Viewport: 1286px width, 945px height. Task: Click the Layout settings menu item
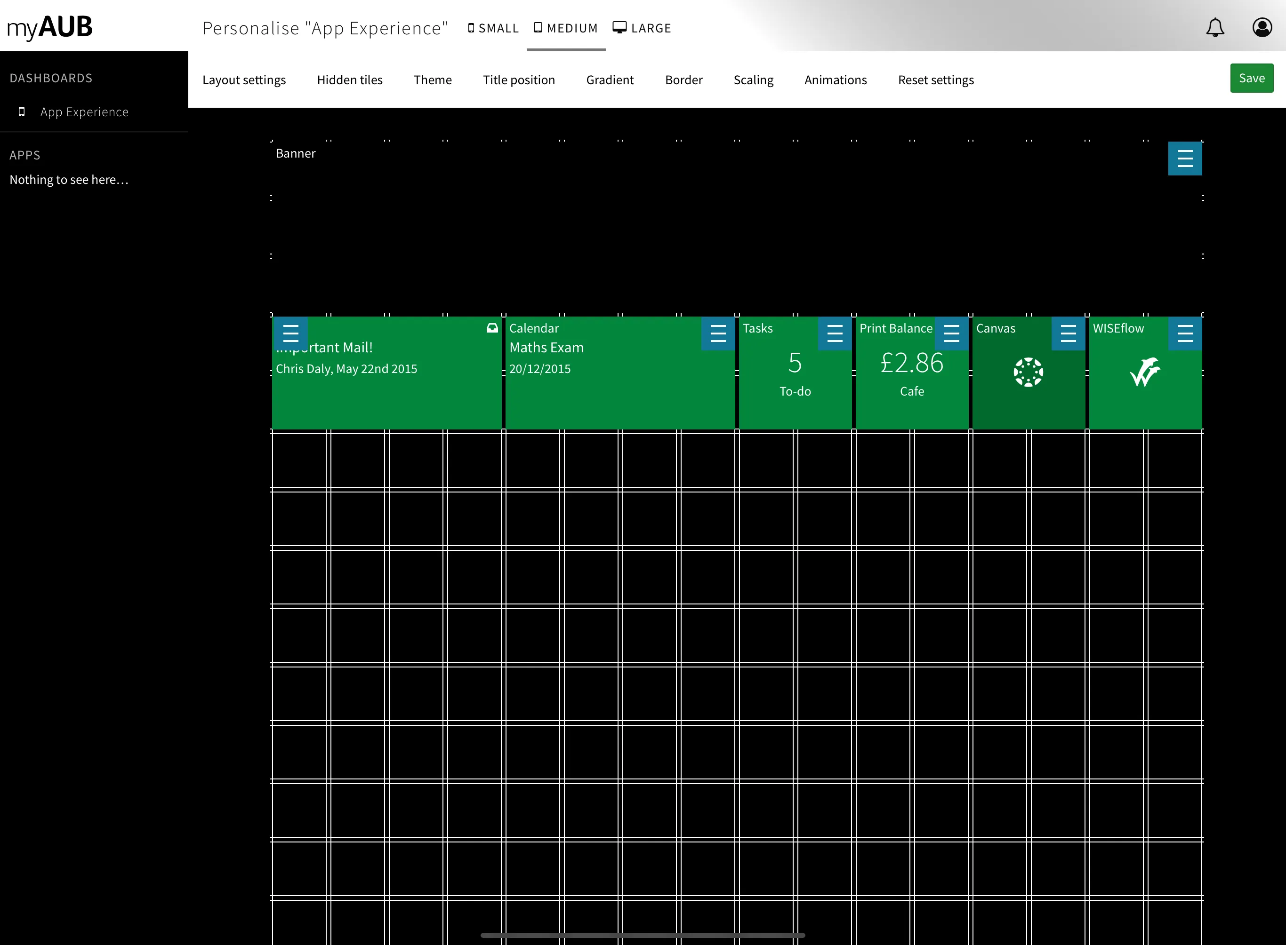tap(245, 79)
